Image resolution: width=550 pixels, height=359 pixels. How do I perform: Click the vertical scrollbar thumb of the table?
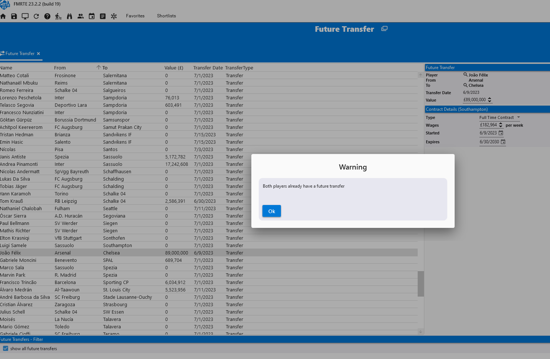tap(421, 284)
